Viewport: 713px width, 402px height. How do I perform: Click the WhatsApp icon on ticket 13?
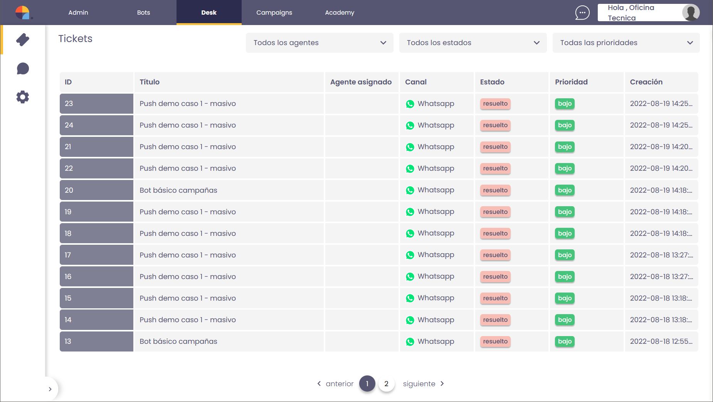pos(410,342)
